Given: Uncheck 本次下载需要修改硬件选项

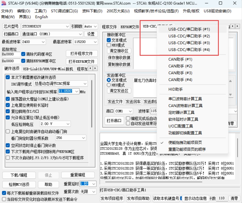Looking at the screenshot, I should tap(8, 77).
